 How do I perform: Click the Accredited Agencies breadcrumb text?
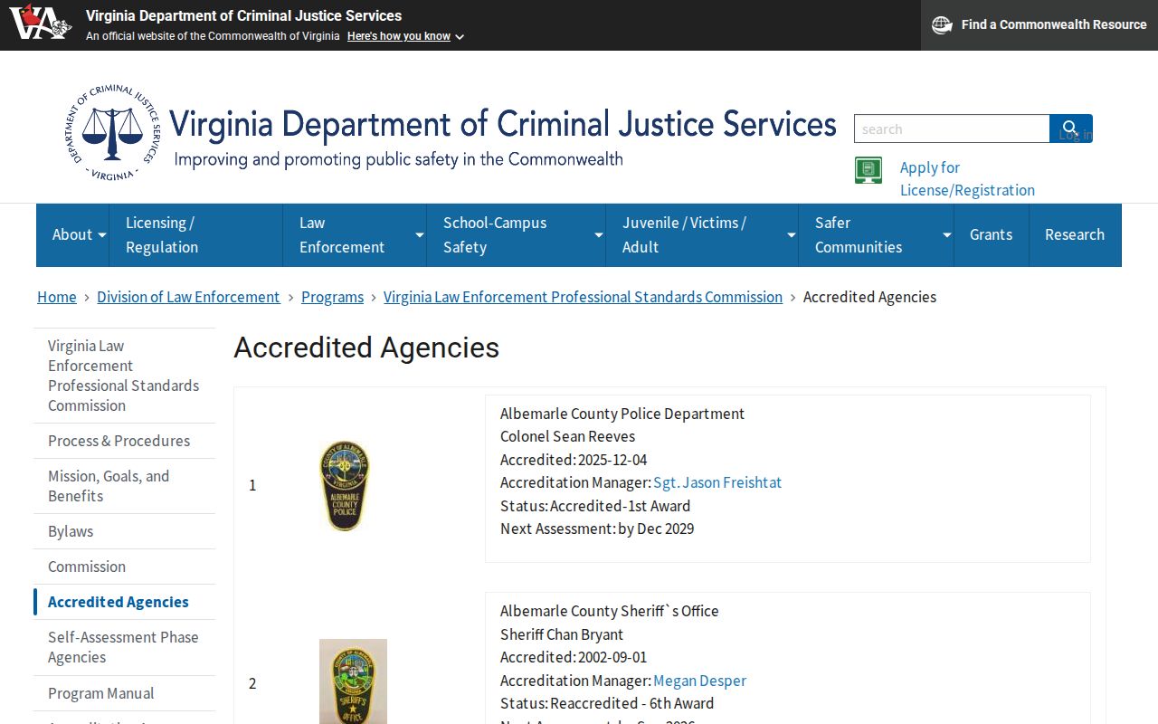pos(869,297)
